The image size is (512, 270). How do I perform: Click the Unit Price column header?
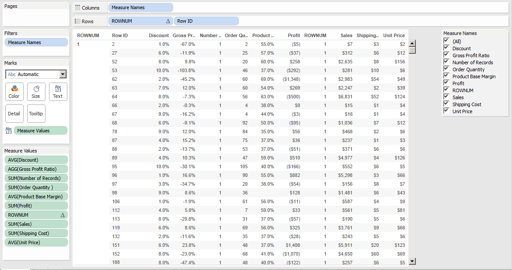tap(394, 35)
